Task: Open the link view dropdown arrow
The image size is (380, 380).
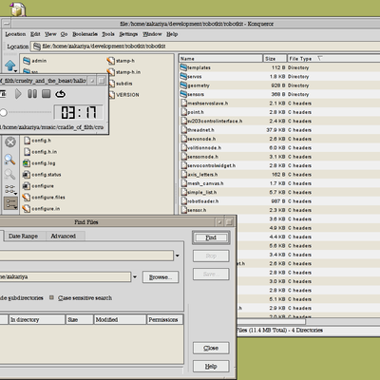Action: 15,193
